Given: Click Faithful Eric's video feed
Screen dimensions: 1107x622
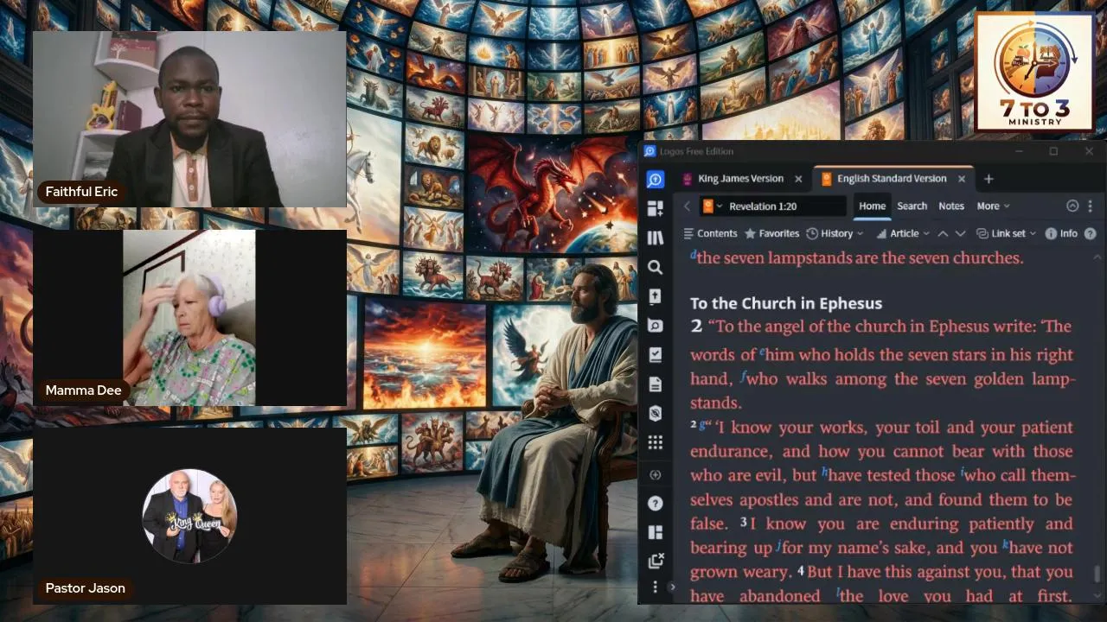Looking at the screenshot, I should [x=189, y=119].
